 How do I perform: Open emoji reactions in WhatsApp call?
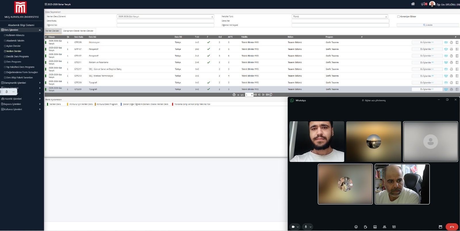356,227
